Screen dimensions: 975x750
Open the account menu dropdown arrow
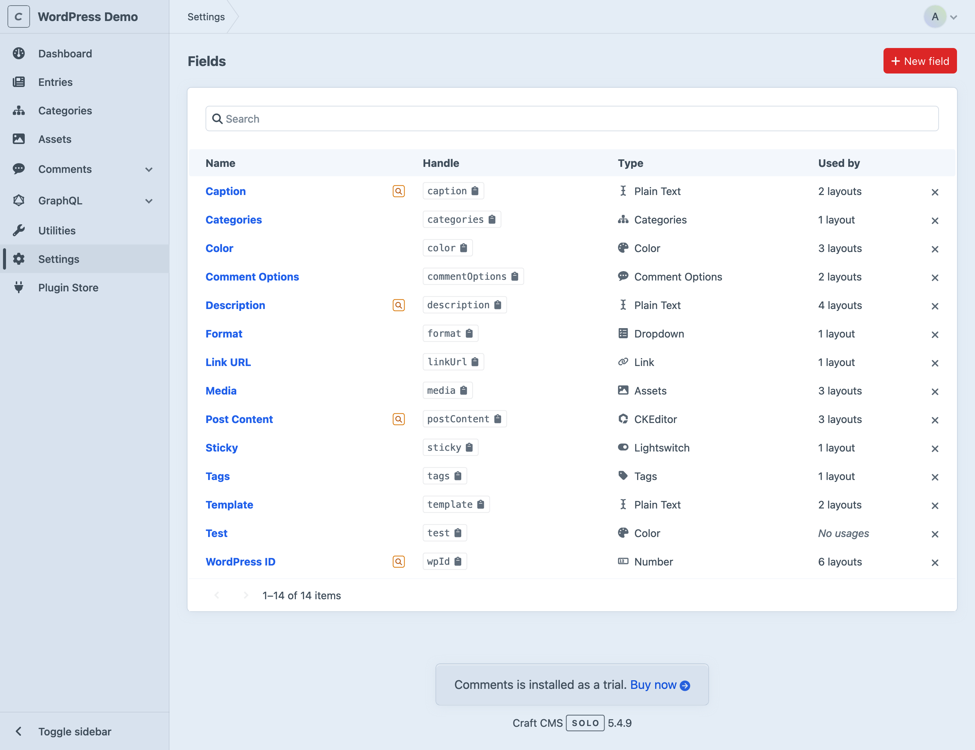(x=954, y=17)
